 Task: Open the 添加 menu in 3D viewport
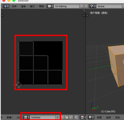(117, 118)
